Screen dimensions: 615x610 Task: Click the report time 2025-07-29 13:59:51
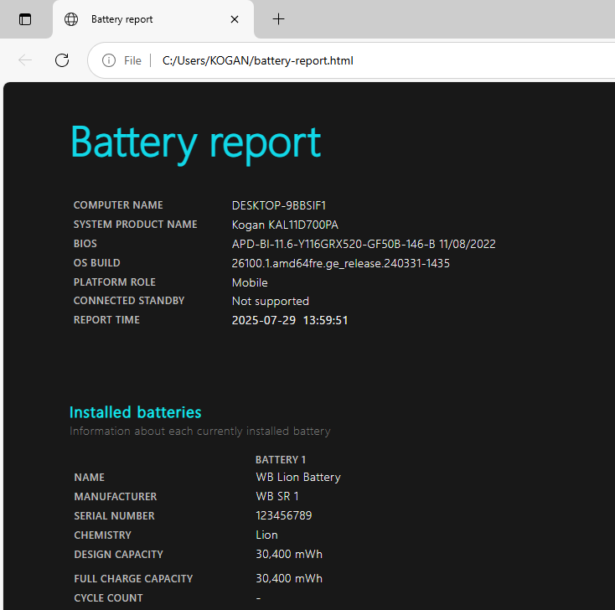290,320
